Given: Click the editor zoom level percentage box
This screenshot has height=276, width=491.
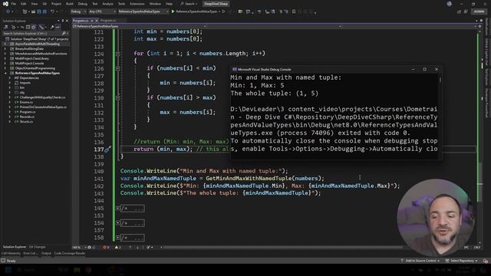Looking at the screenshot, I should [78, 247].
